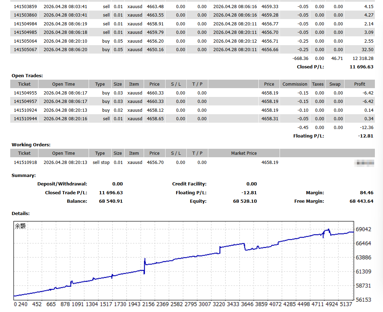Image resolution: width=383 pixels, height=312 pixels.
Task: Select ticket number 141505064
Action: [25, 41]
